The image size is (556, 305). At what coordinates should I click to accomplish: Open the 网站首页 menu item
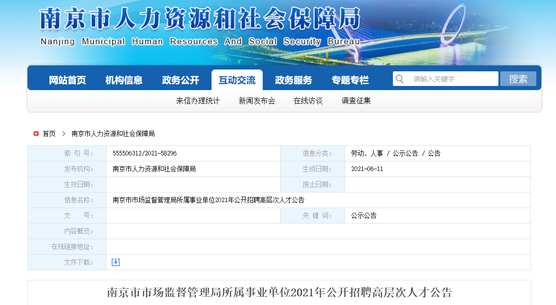coord(68,80)
